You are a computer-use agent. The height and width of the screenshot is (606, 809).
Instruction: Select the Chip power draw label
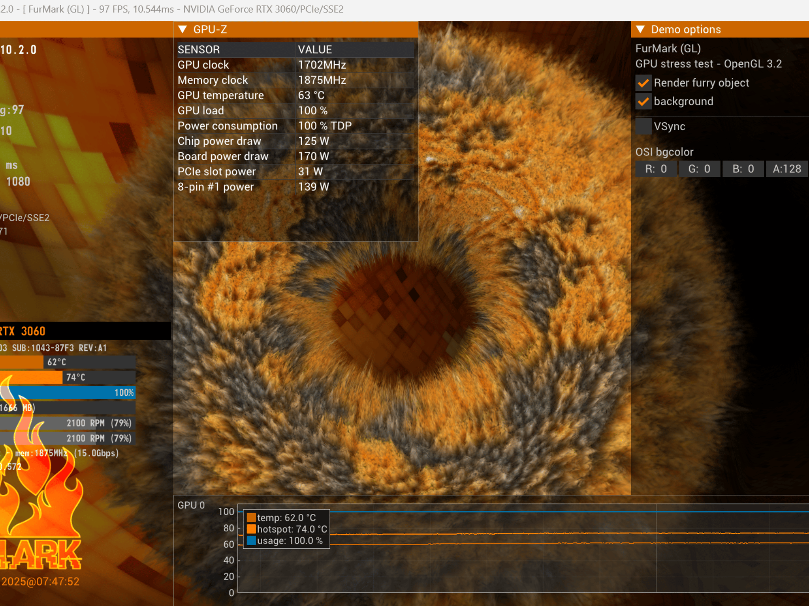pos(219,141)
